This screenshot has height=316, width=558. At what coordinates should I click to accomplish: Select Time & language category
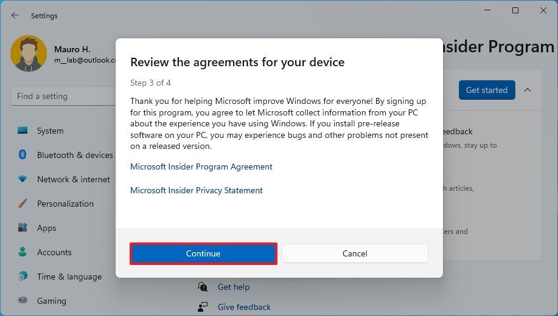[x=69, y=276]
